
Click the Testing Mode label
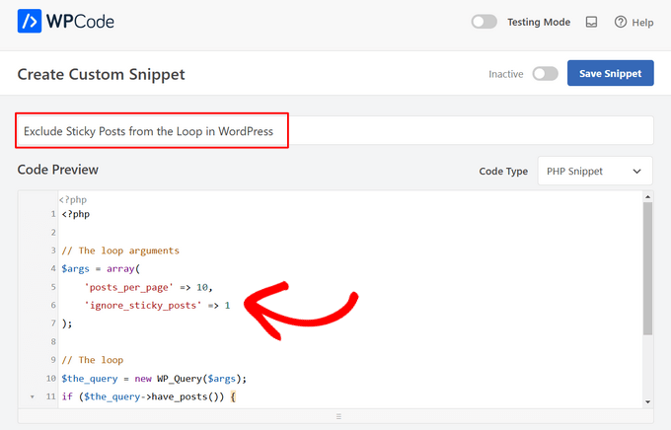pyautogui.click(x=539, y=22)
